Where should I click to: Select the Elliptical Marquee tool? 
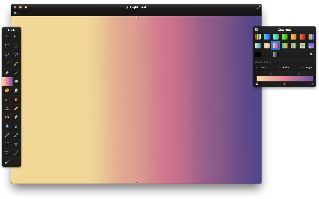[x=16, y=46]
